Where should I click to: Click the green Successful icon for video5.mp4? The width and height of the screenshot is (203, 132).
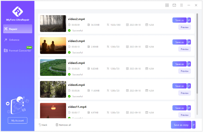[x=69, y=75]
